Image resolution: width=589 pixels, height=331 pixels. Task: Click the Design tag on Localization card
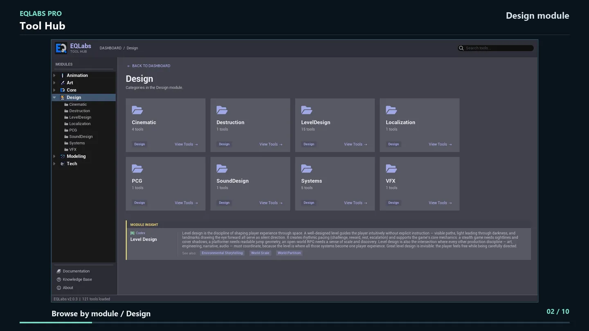393,144
